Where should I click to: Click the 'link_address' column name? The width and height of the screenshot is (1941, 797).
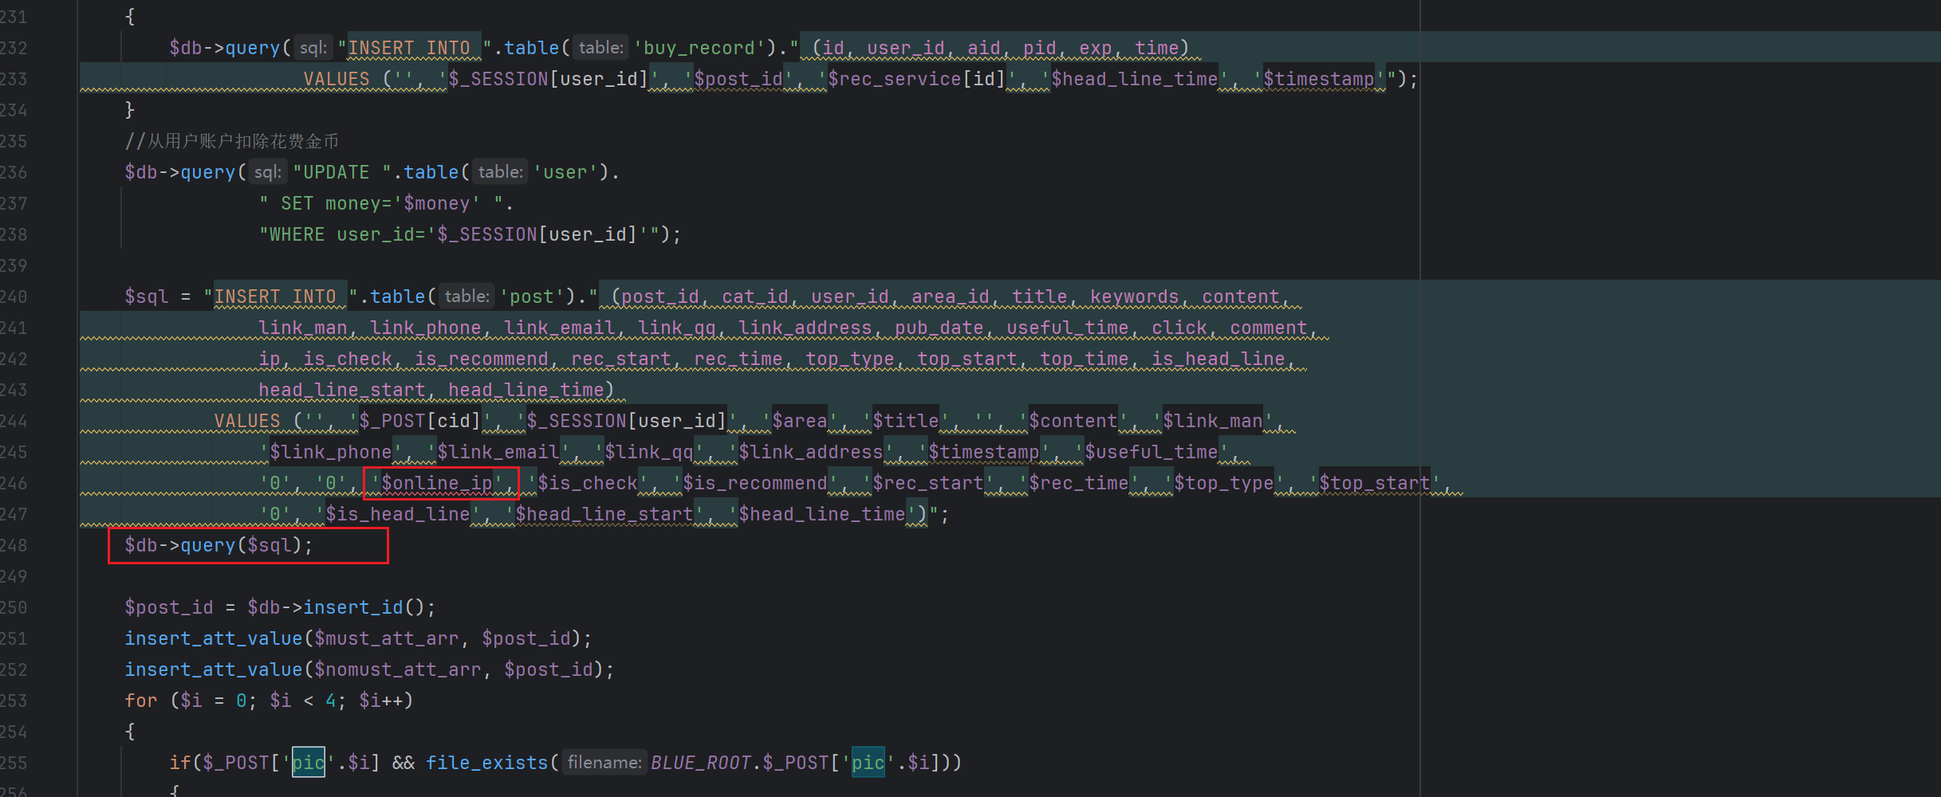pos(805,328)
